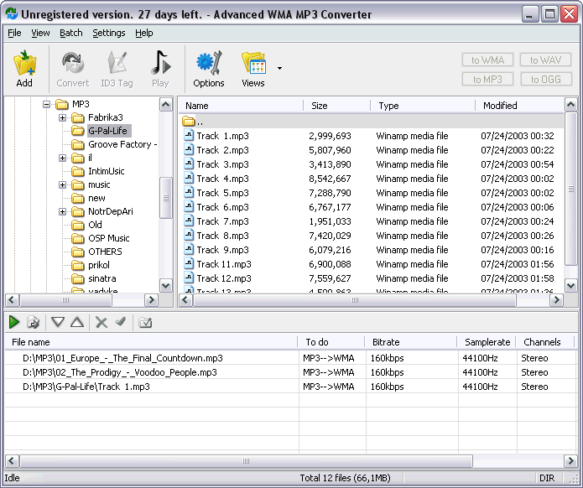Click the checked list icon in batch toolbar

[x=145, y=322]
